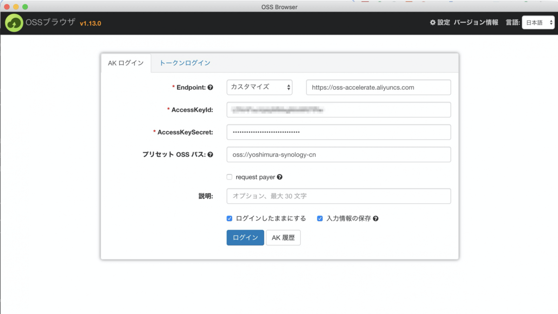This screenshot has height=314, width=558.
Task: Switch to the AK ログイン tab
Action: coord(126,63)
